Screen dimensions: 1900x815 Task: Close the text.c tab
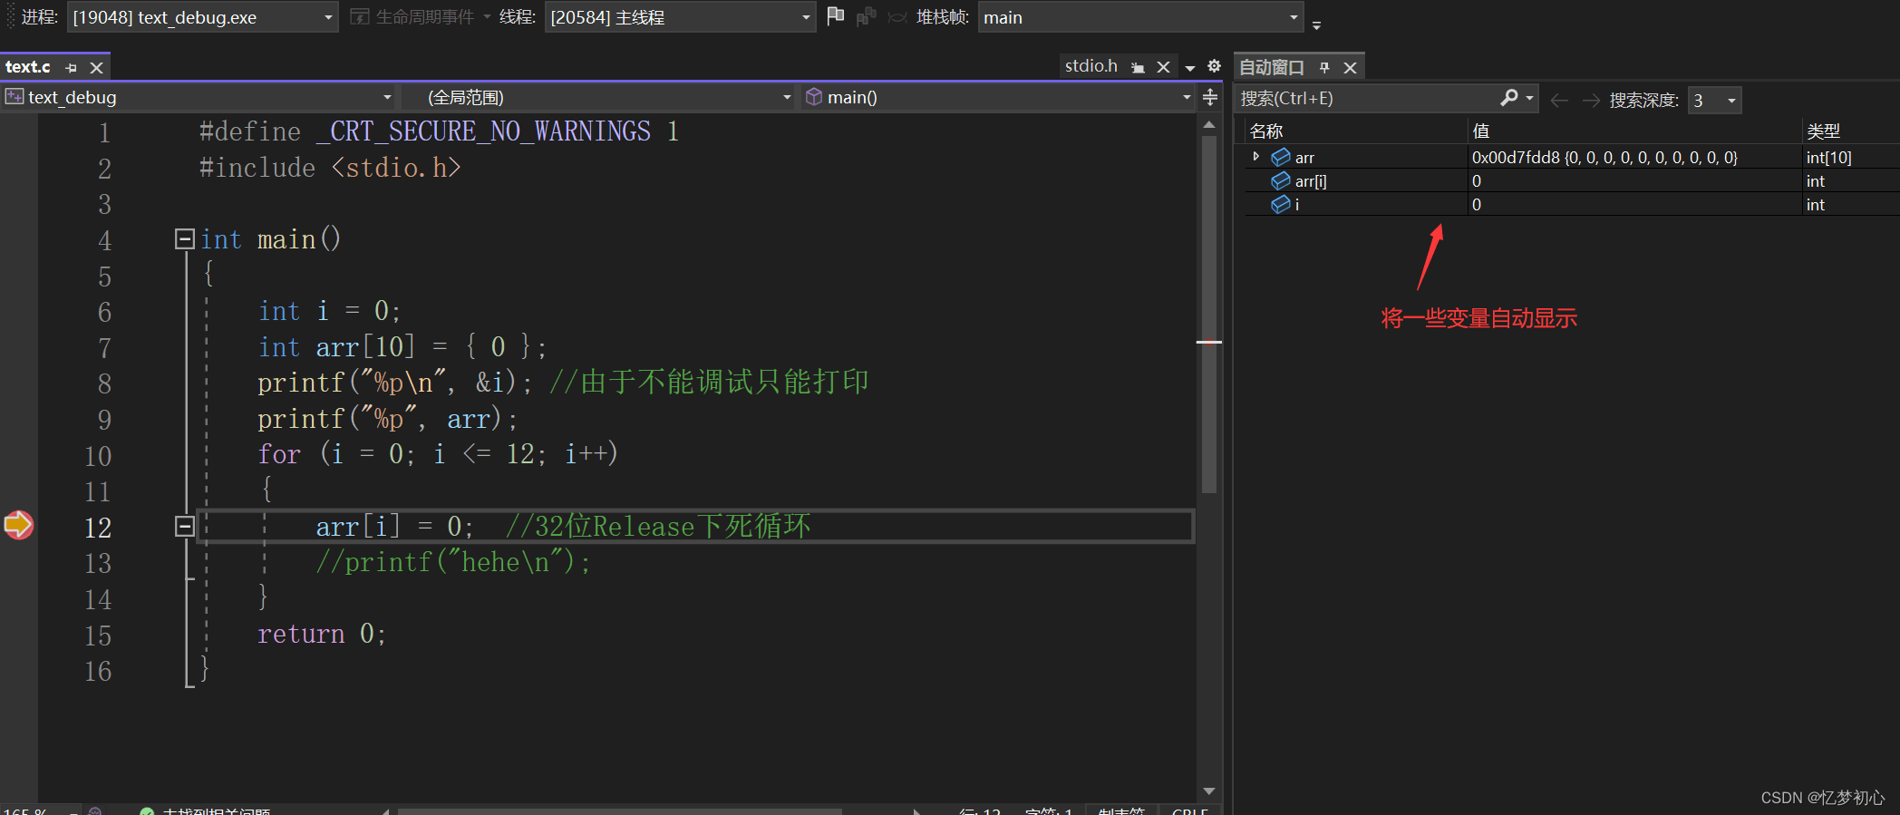pos(96,68)
